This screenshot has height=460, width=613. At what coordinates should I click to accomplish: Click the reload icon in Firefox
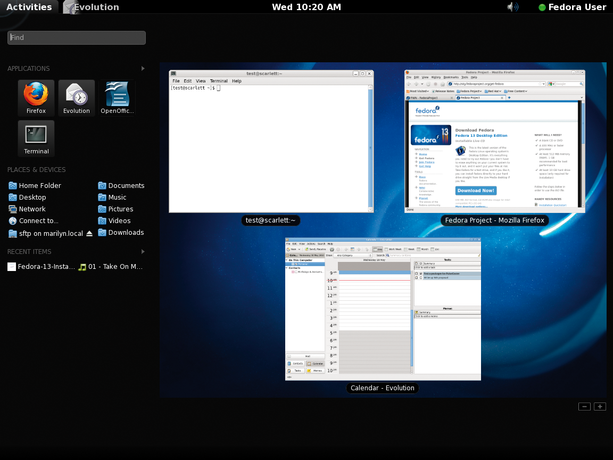click(x=428, y=84)
